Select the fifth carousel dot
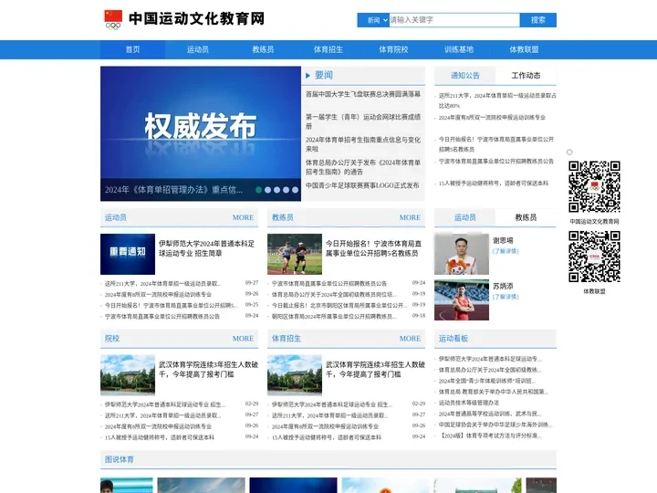The height and width of the screenshot is (493, 657). 295,190
